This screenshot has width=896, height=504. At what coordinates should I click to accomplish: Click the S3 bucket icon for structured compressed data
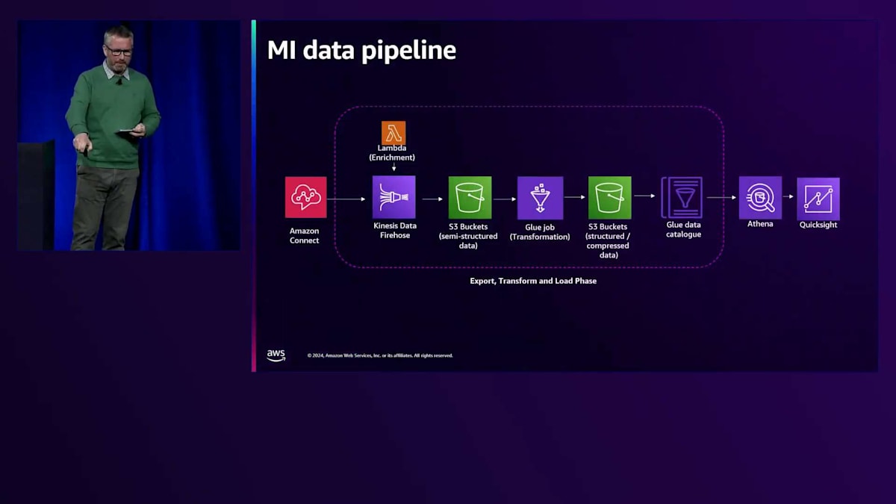click(x=609, y=198)
